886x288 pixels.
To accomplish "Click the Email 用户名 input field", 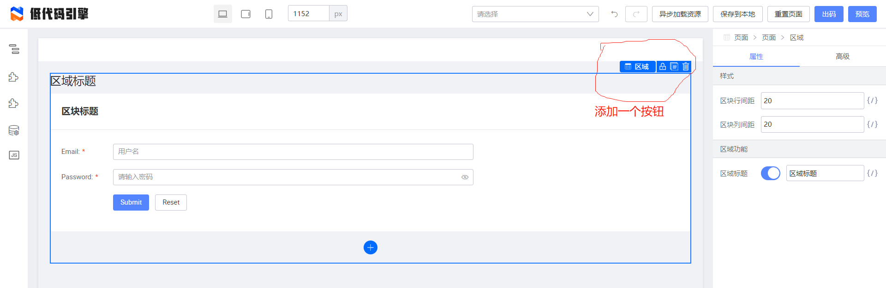I will pos(293,152).
